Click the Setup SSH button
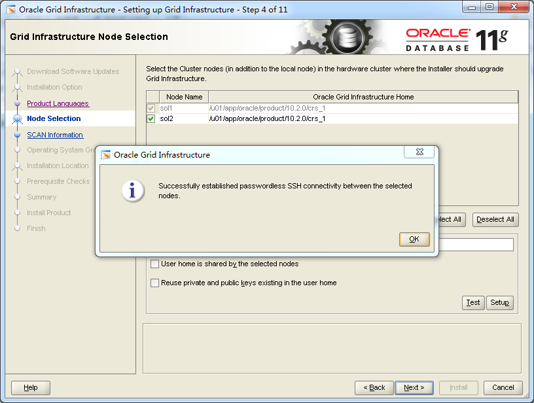This screenshot has height=403, width=534. click(x=499, y=303)
